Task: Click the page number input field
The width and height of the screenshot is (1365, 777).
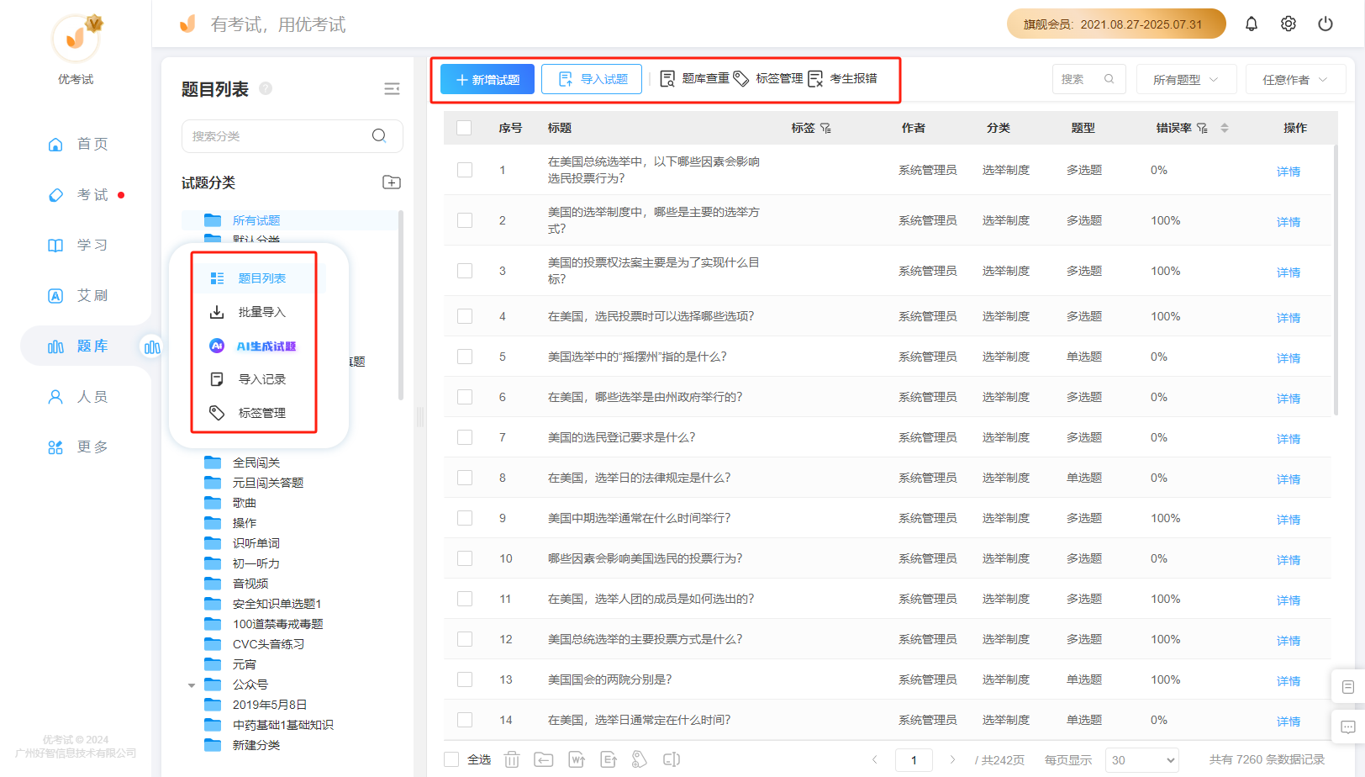Action: click(x=914, y=759)
